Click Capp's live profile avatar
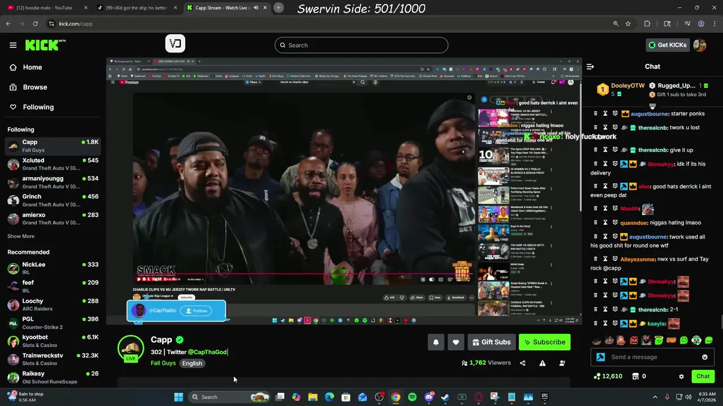 (130, 348)
